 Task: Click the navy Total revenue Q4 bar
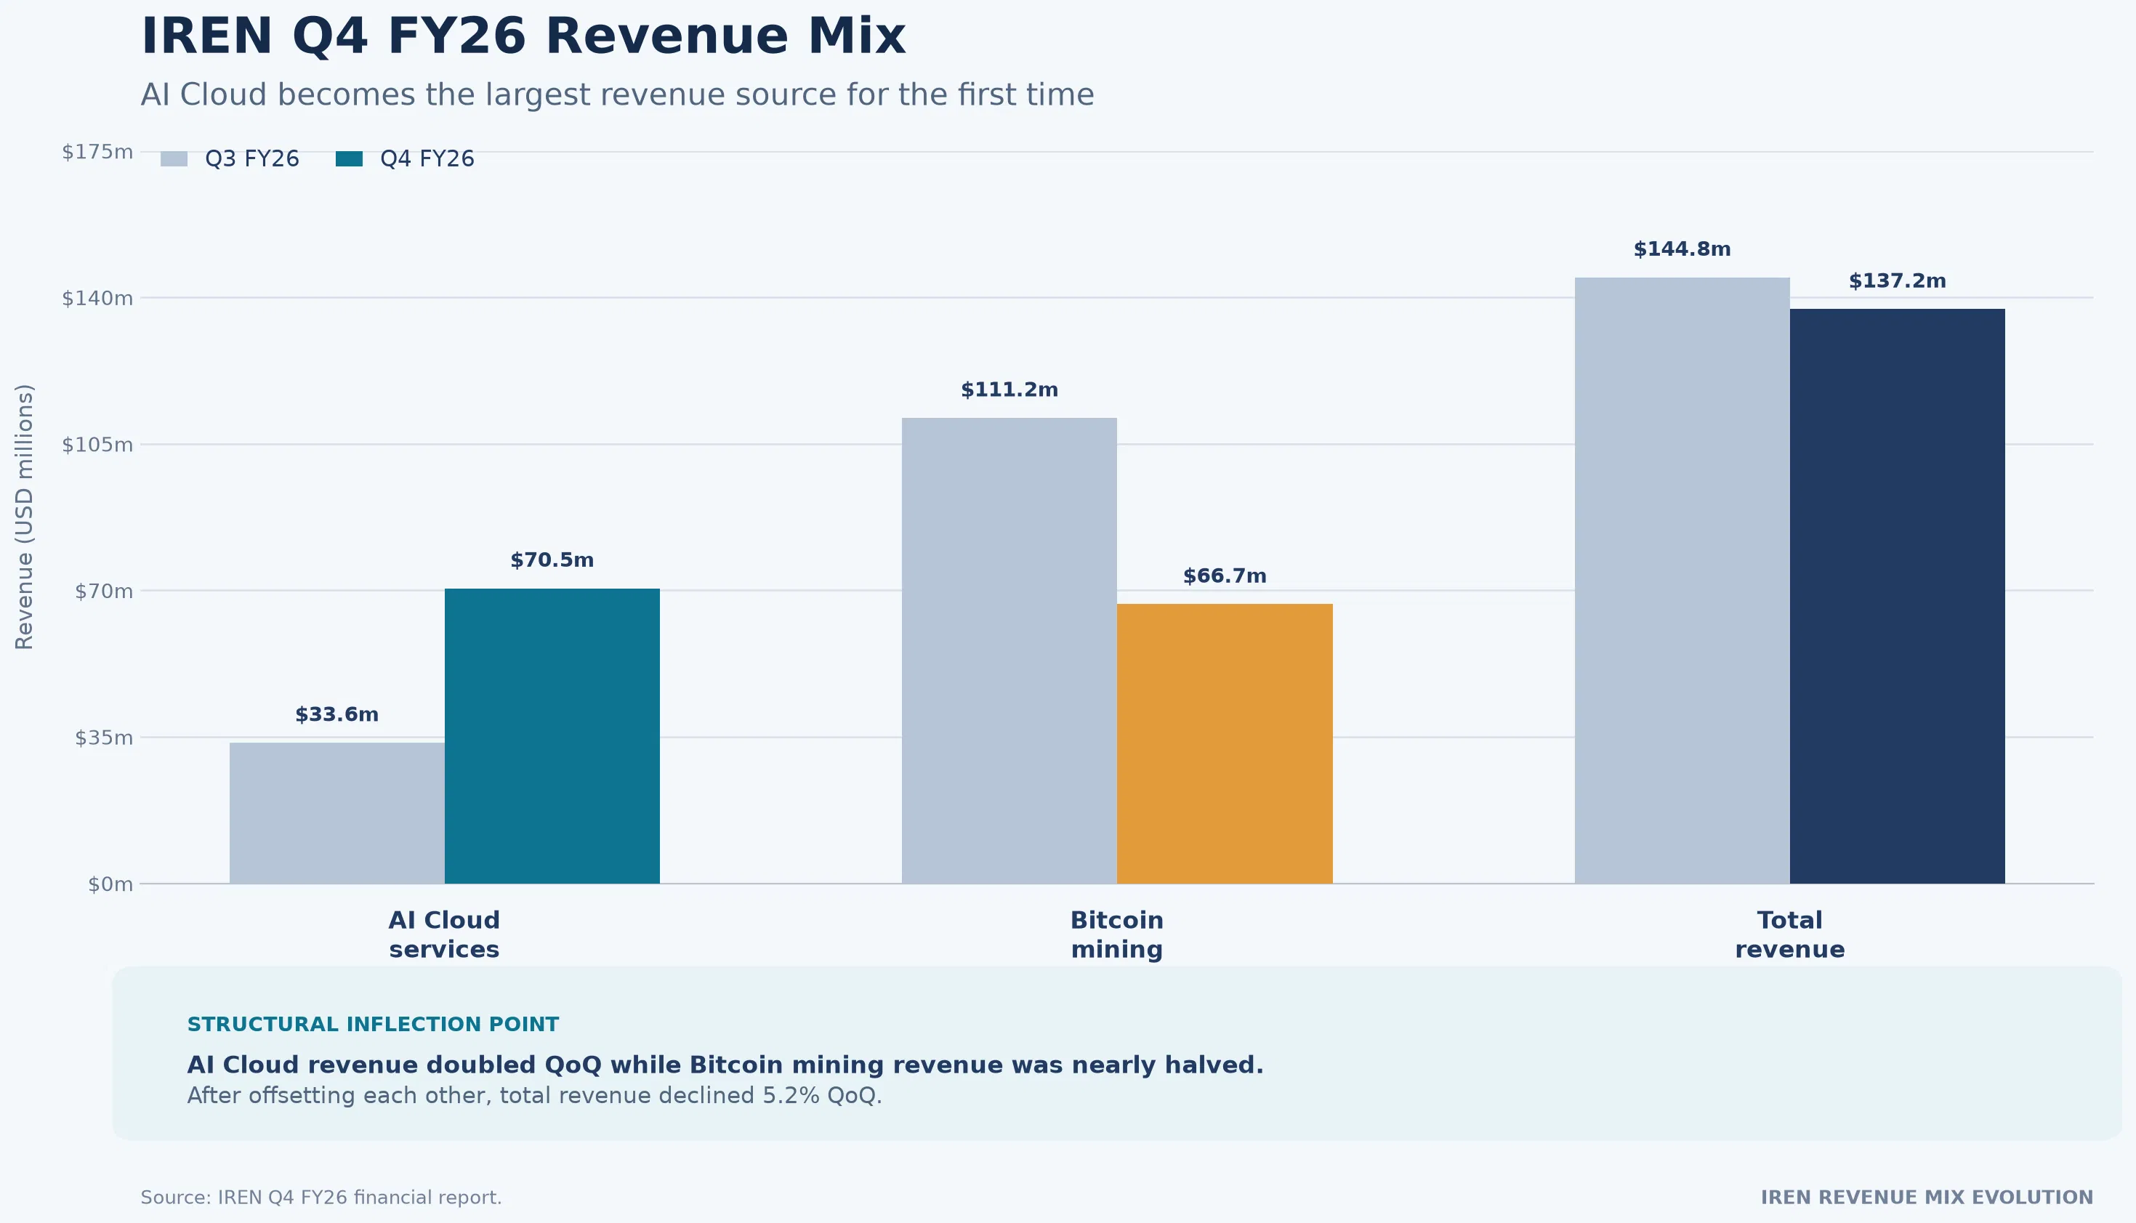1898,597
